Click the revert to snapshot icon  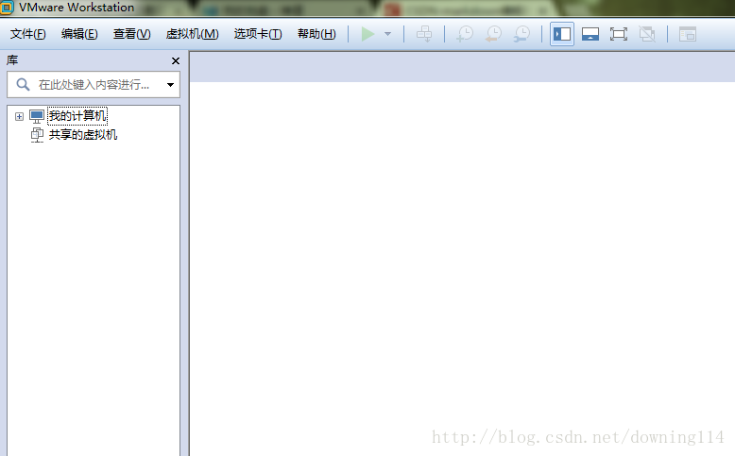(x=493, y=34)
